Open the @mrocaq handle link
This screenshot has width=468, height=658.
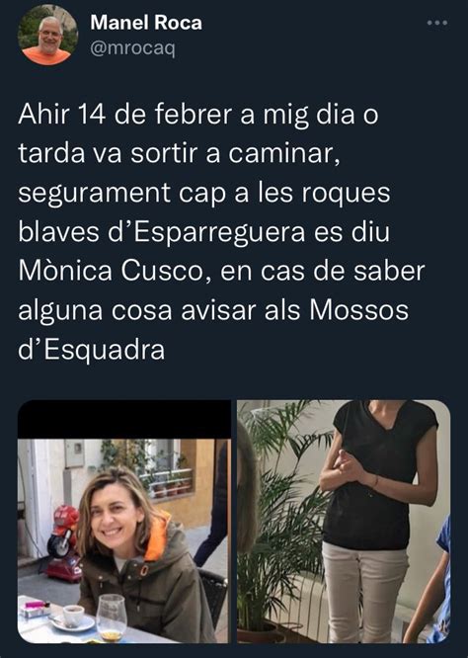pos(132,48)
